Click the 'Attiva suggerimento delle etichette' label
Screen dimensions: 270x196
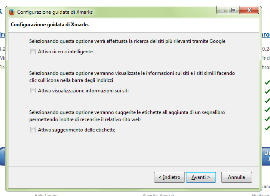coord(76,130)
